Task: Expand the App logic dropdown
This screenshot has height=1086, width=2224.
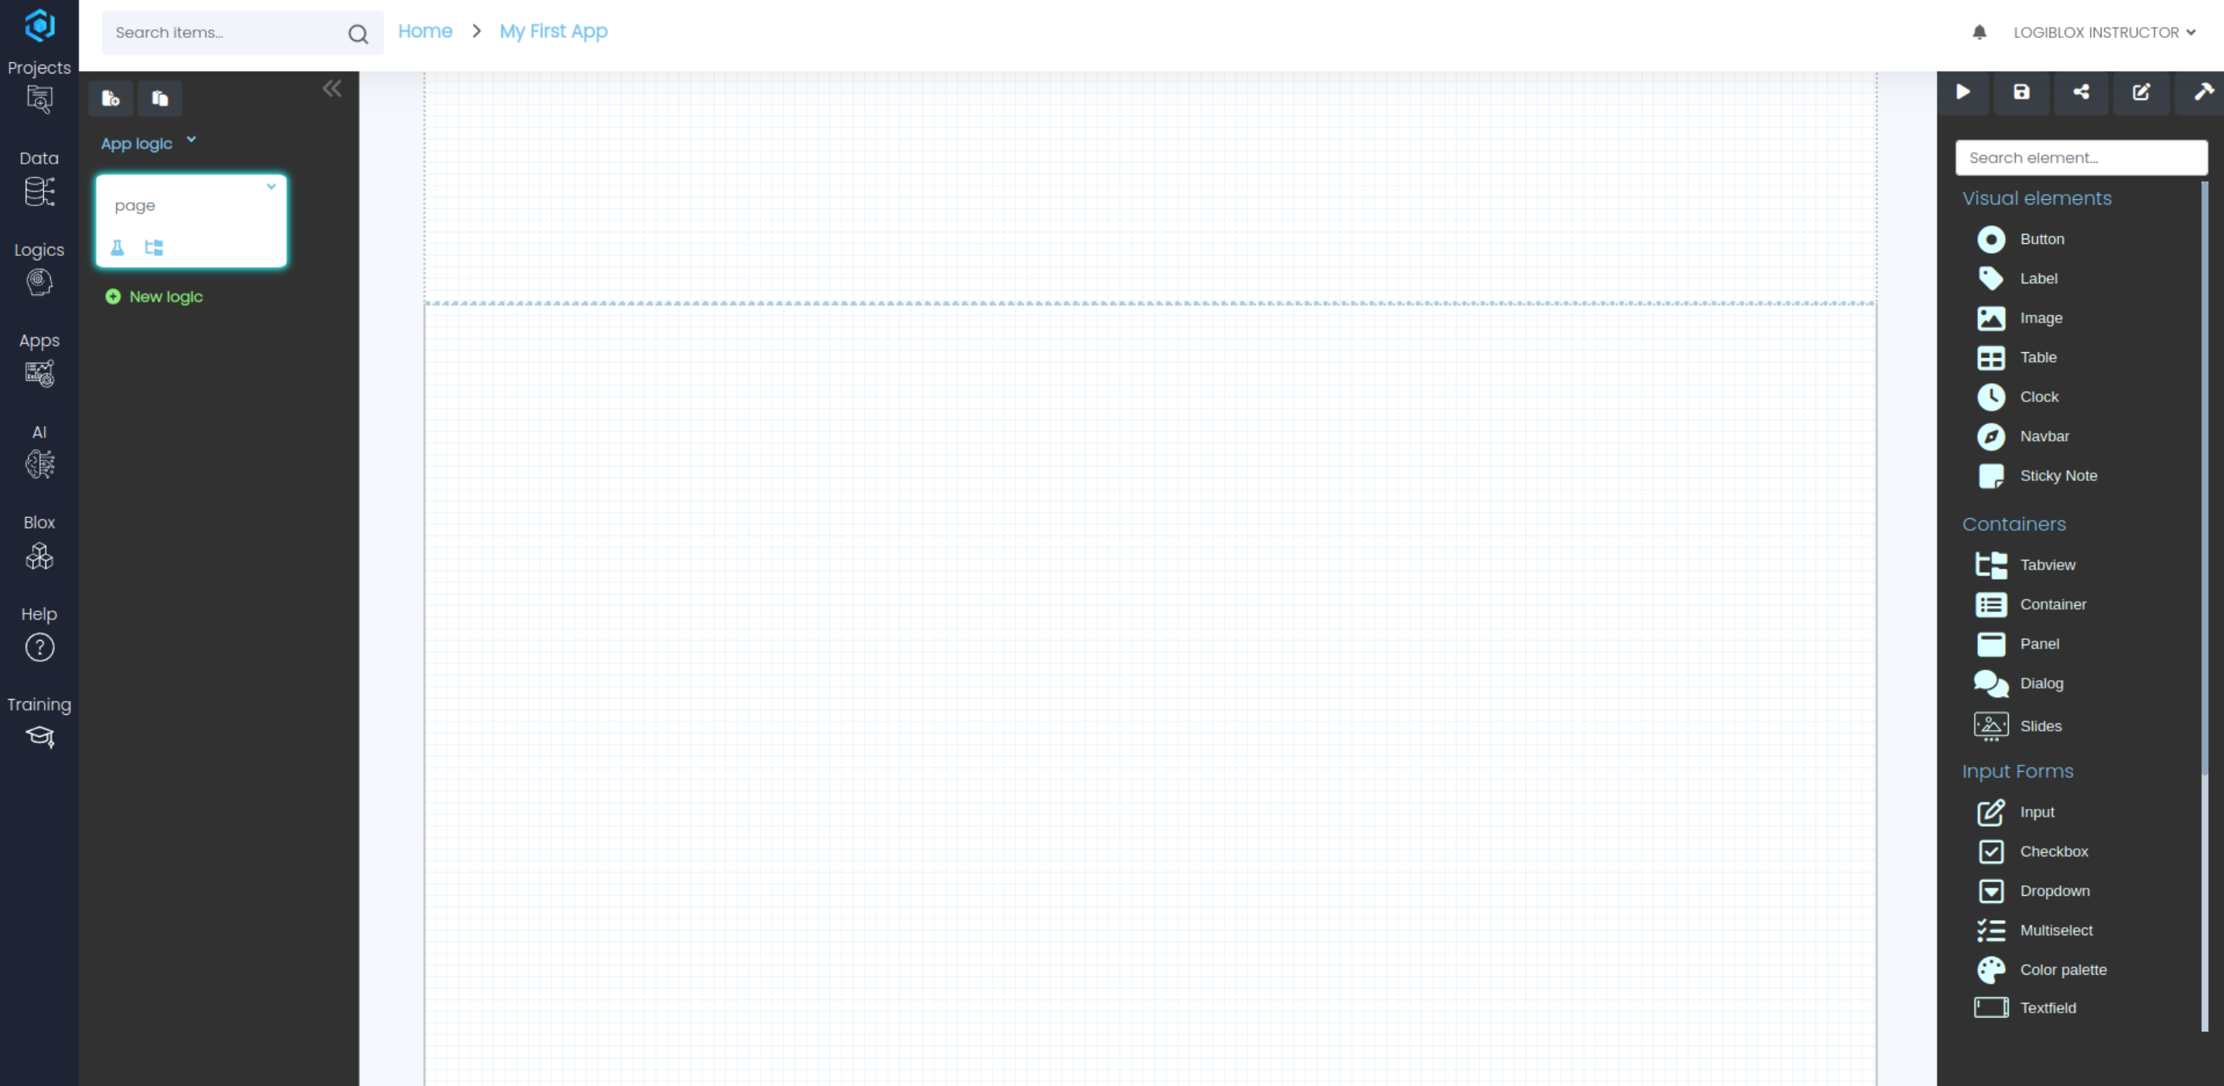Action: (148, 143)
